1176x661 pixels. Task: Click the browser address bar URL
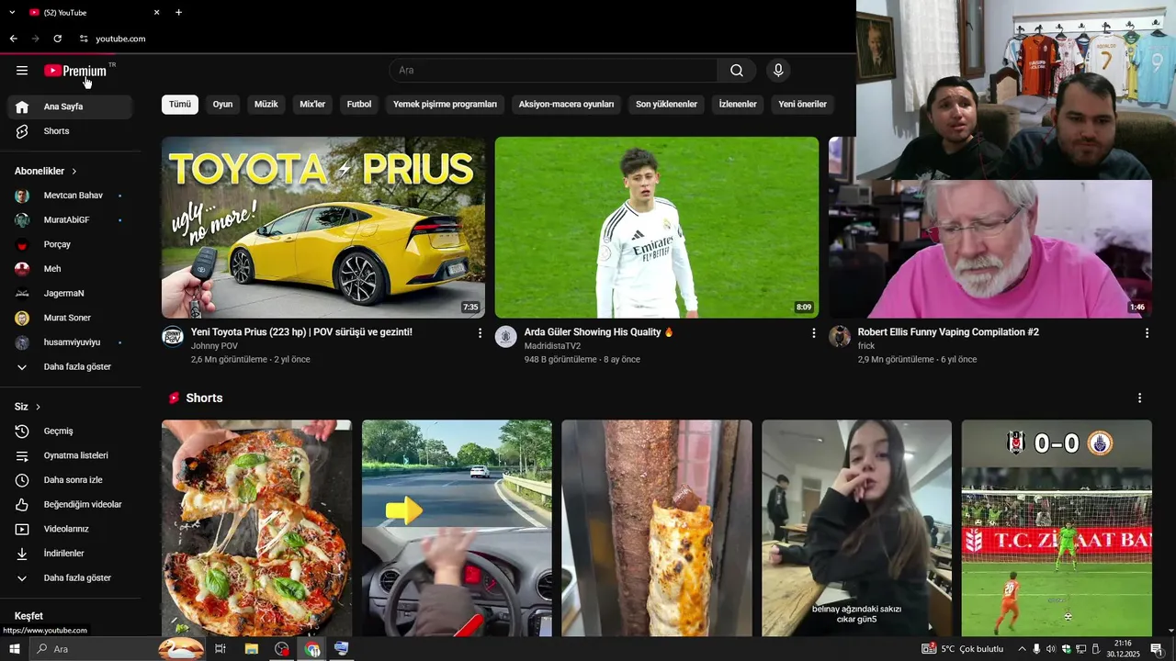click(x=120, y=39)
